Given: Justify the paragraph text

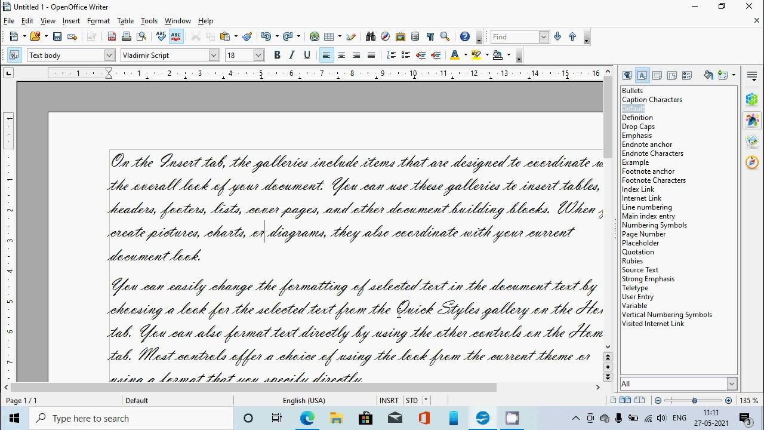Looking at the screenshot, I should [x=371, y=55].
